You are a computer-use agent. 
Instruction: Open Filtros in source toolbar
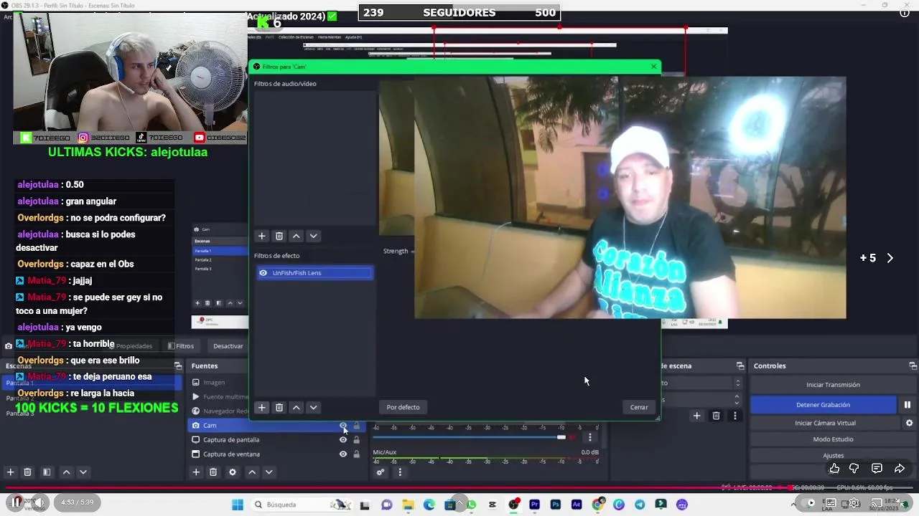pyautogui.click(x=181, y=346)
